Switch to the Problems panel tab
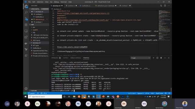 55,58
